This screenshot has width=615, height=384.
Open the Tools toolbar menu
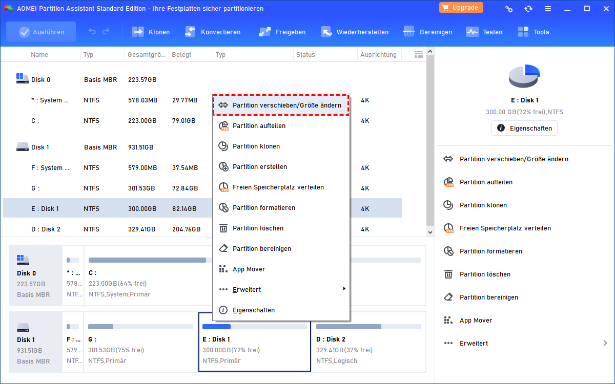click(533, 32)
